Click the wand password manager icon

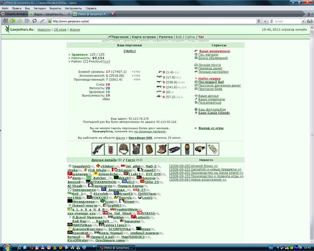[x=42, y=21]
